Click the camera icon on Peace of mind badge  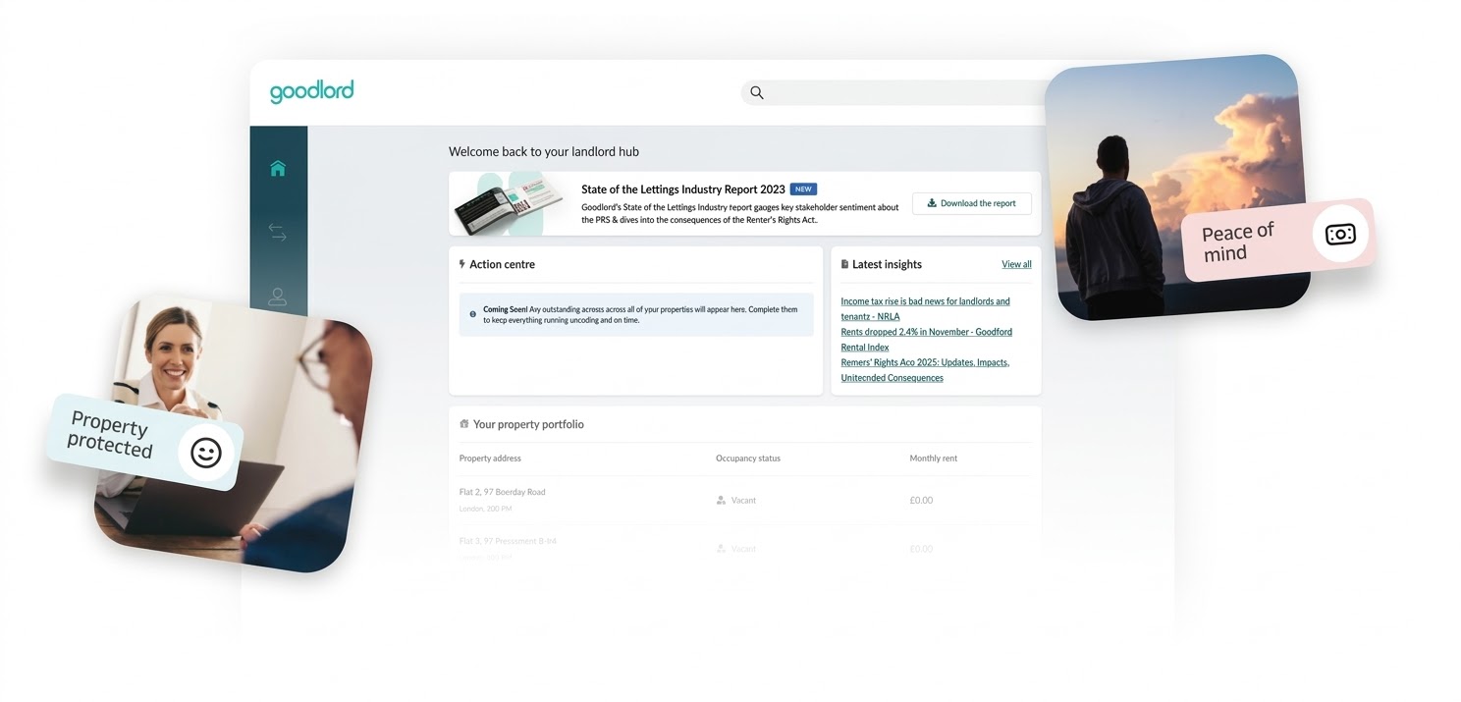(1340, 234)
